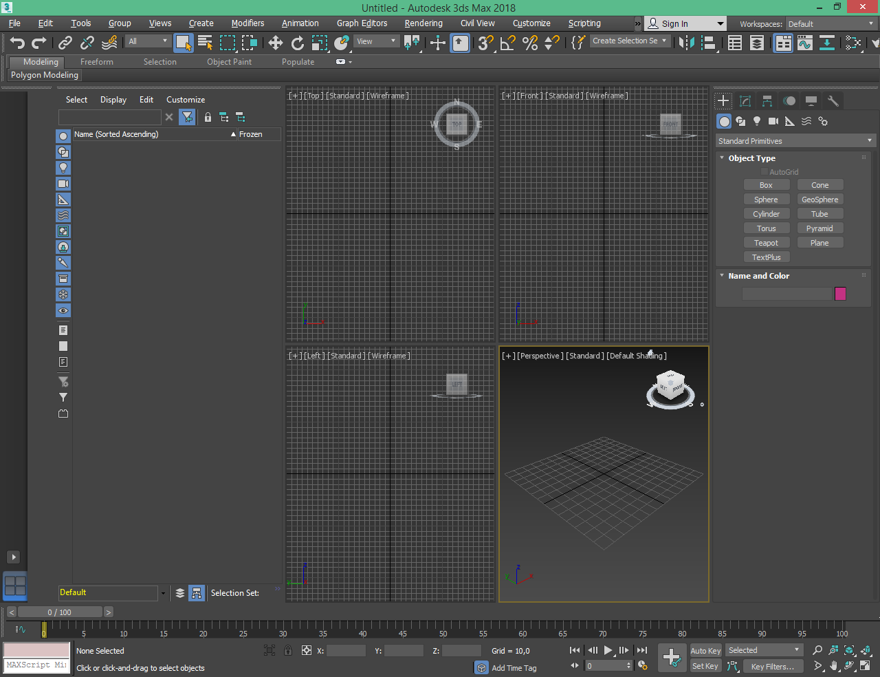Select the Lights category icon
880x677 pixels.
757,121
